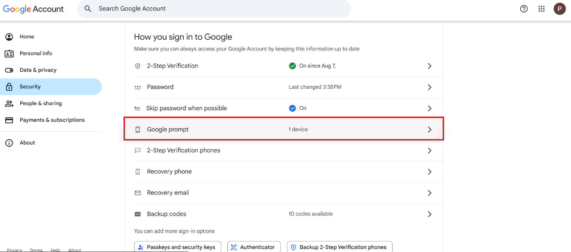The width and height of the screenshot is (571, 252).
Task: Expand the Google prompt row chevron
Action: click(429, 130)
